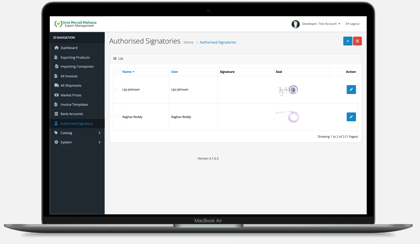Click the developer account avatar image
This screenshot has height=244, width=420.
295,24
